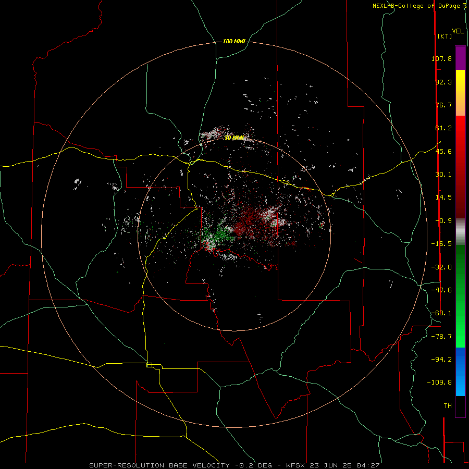Screen dimensions: 469x469
Task: Click the -47.6 velocity scale value
Action: (x=441, y=290)
